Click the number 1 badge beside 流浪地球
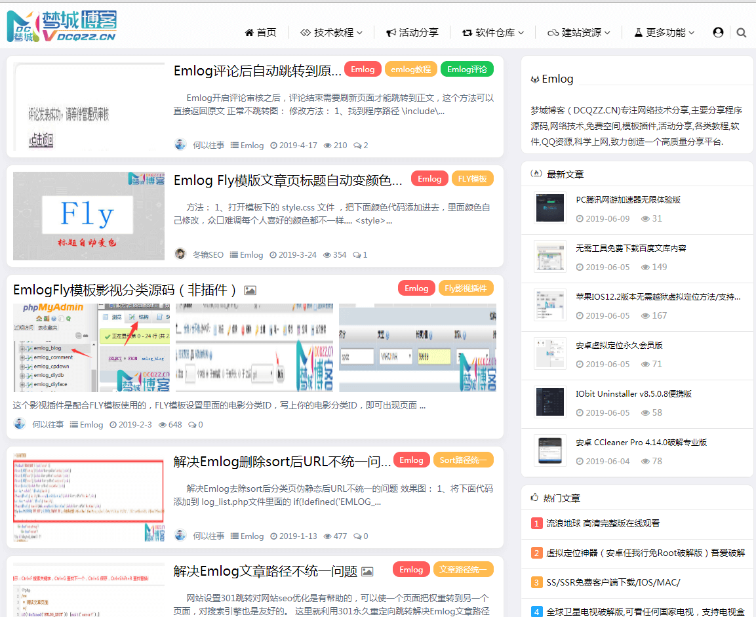This screenshot has width=756, height=617. point(535,523)
